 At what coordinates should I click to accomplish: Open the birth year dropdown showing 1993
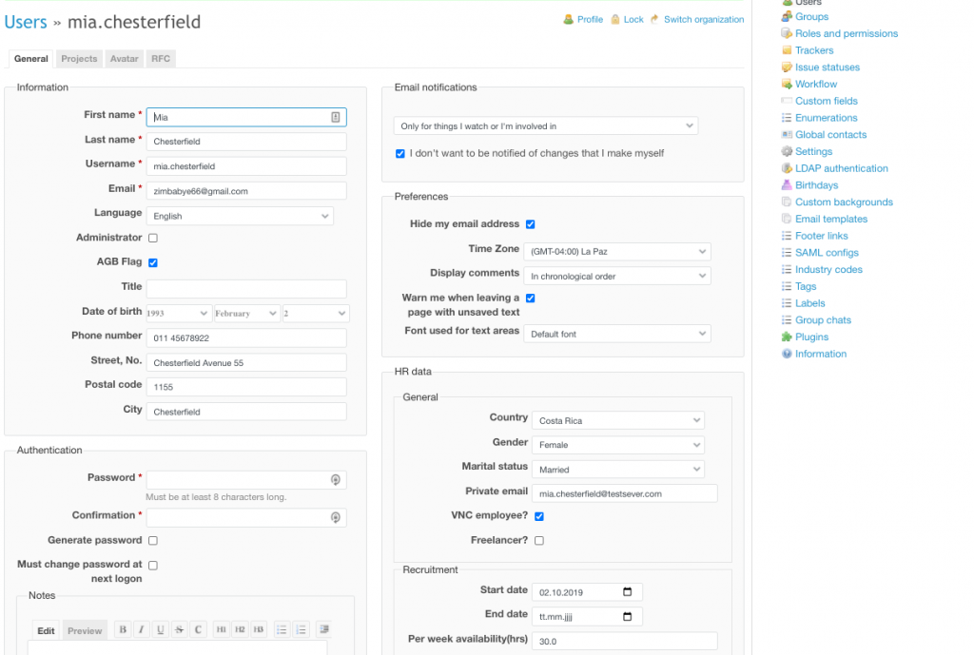coord(179,314)
